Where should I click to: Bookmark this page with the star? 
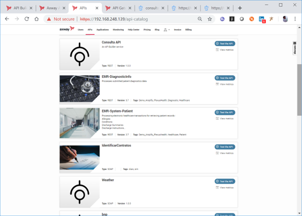coord(210,19)
